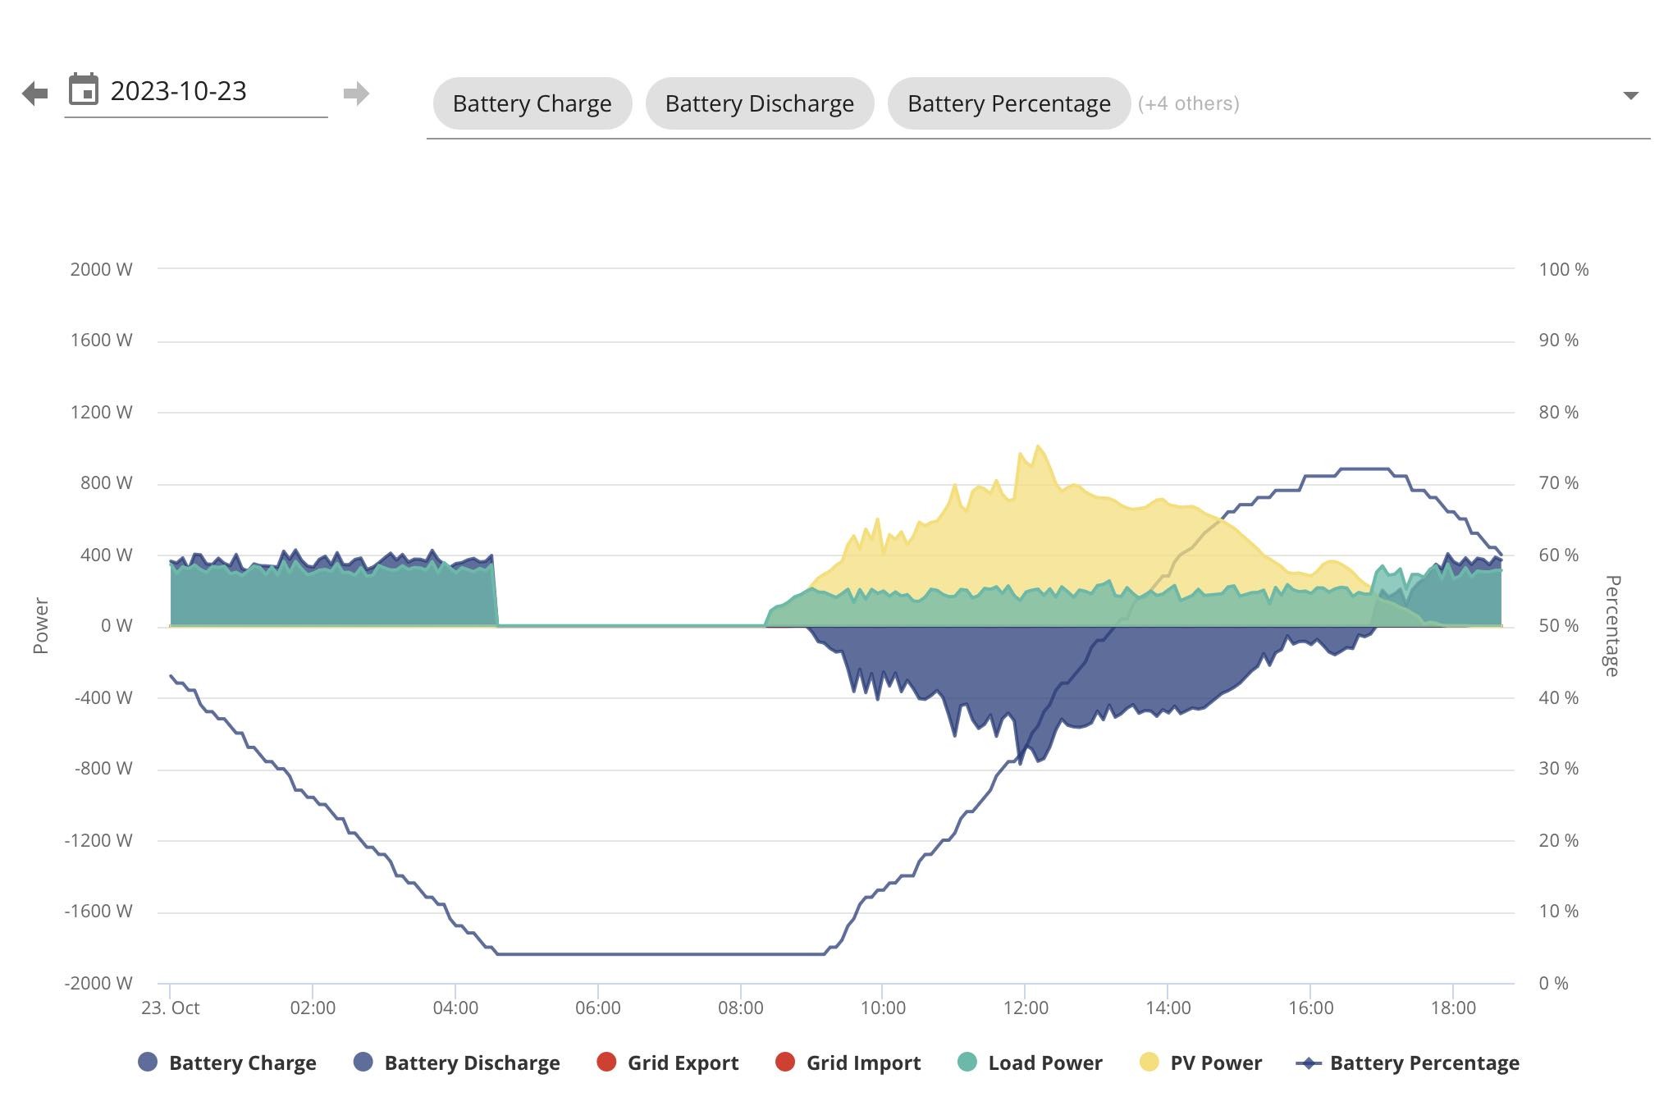Screen dimensions: 1659x1106
Task: Toggle the PV Power series in the legend
Action: (1201, 1063)
